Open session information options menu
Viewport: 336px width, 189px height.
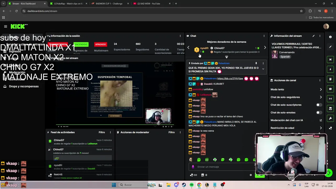[x=180, y=36]
